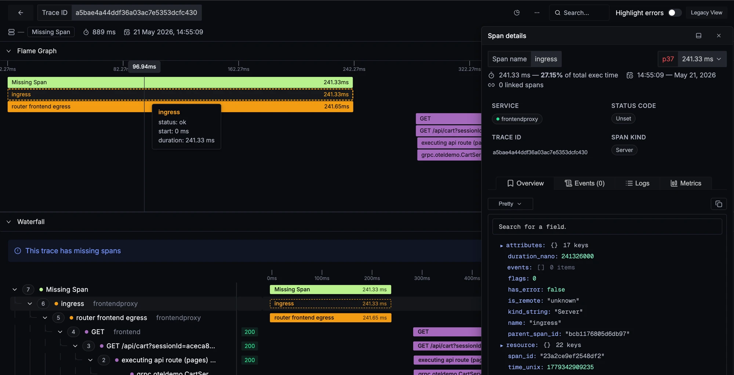Open the Pretty format dropdown
Viewport: 734px width, 375px height.
[510, 204]
